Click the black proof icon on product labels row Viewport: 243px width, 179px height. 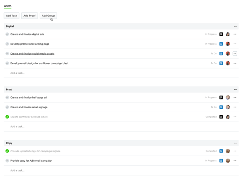(x=221, y=117)
